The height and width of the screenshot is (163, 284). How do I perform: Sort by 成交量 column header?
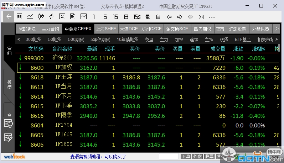pyautogui.click(x=218, y=49)
